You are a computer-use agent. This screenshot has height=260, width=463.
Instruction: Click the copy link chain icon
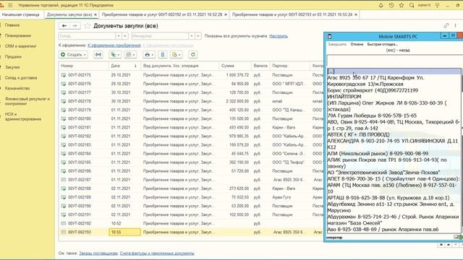click(446, 26)
